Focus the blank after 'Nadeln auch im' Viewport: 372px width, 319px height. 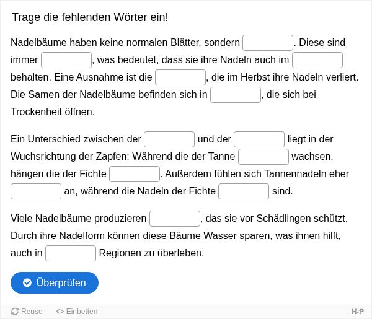[317, 60]
